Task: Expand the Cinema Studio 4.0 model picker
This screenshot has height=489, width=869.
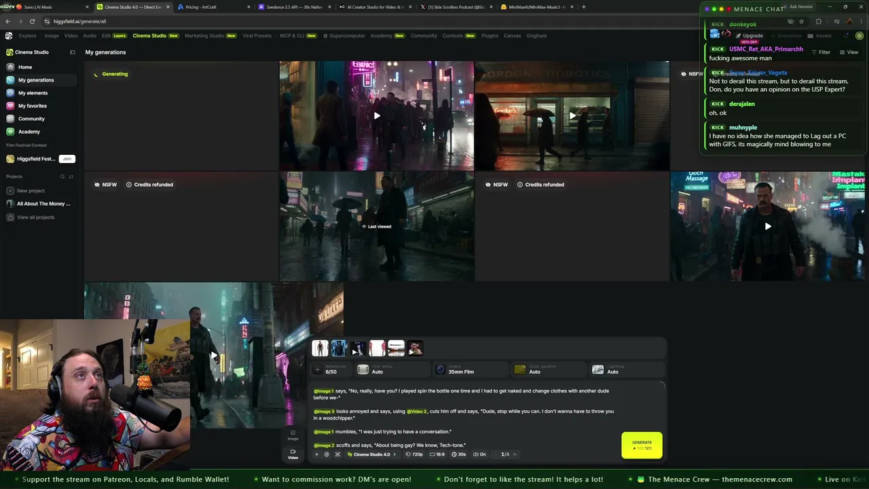Action: click(x=371, y=454)
